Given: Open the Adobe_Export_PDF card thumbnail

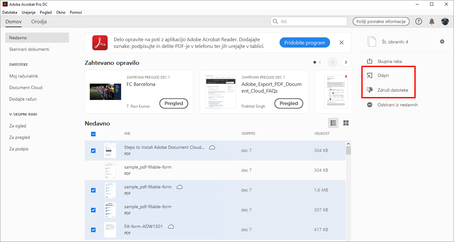Looking at the screenshot, I should pos(220,92).
